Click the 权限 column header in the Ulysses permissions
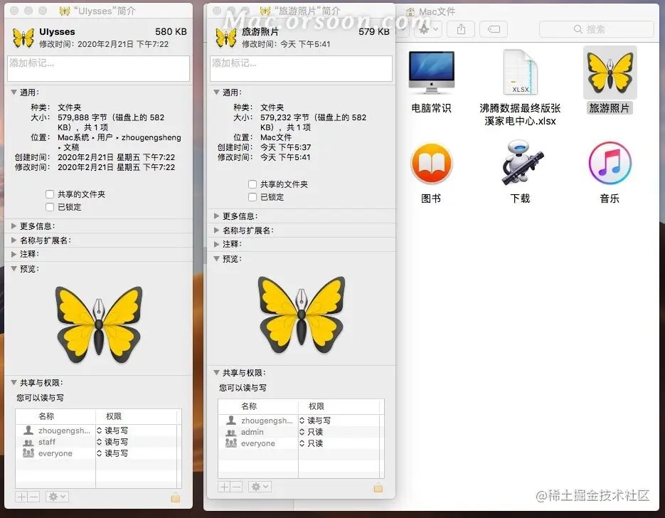 (x=114, y=416)
